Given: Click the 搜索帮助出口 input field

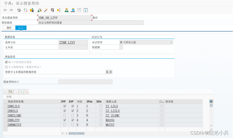Looking at the screenshot, I should [85, 82].
